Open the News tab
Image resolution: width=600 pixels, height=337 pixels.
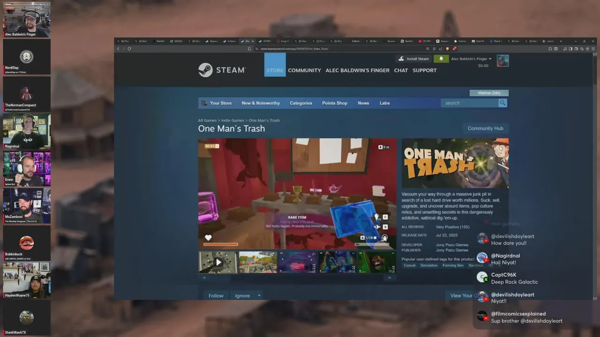pyautogui.click(x=363, y=103)
